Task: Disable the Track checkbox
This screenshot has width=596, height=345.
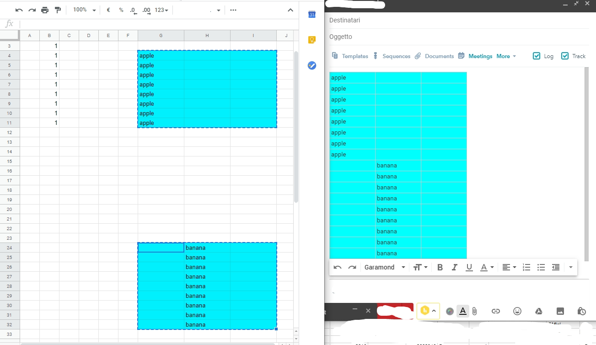Action: 565,56
